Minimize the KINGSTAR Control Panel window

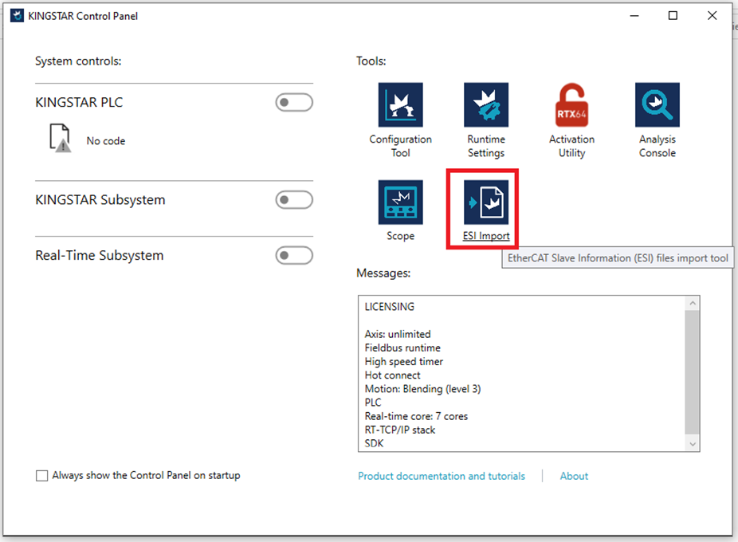[x=634, y=16]
